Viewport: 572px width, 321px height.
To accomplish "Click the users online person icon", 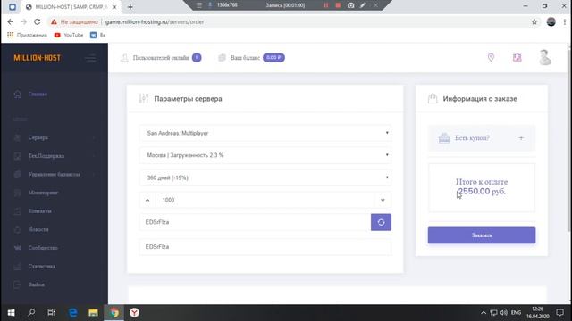I will [124, 58].
